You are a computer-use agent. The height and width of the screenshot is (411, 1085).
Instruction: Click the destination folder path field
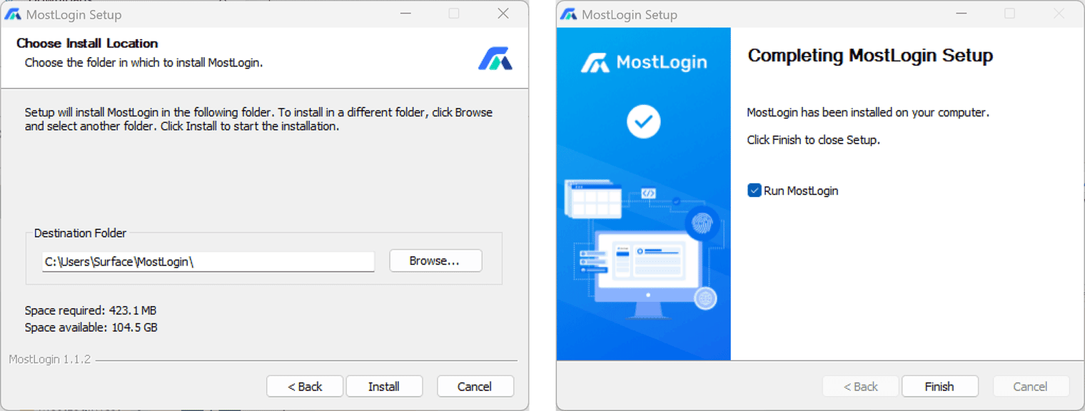click(208, 262)
